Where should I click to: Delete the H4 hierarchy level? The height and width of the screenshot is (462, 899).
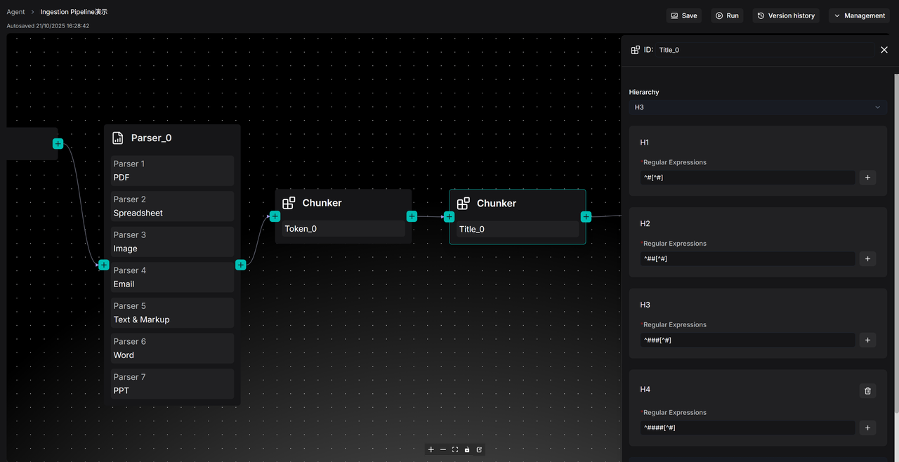click(x=867, y=390)
